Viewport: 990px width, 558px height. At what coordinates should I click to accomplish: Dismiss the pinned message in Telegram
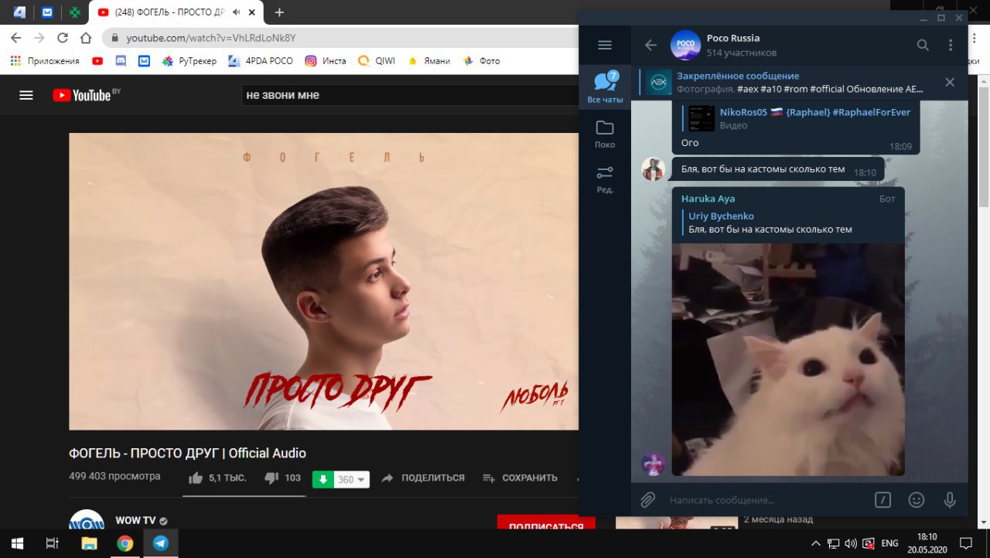950,82
